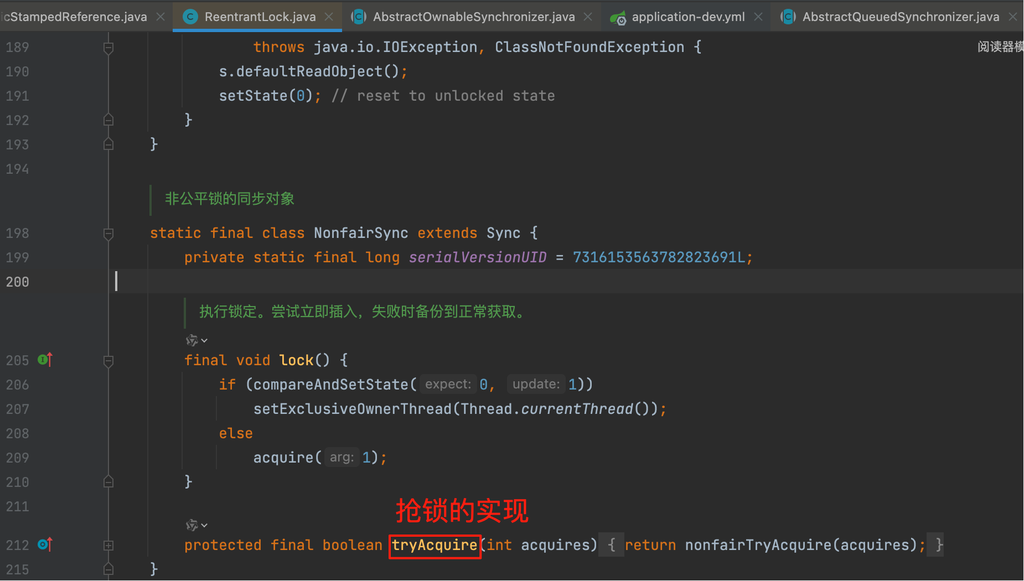Close the AbstractQueuedSynchronizer.java tab
Viewport: 1024px width, 581px height.
[x=1013, y=17]
